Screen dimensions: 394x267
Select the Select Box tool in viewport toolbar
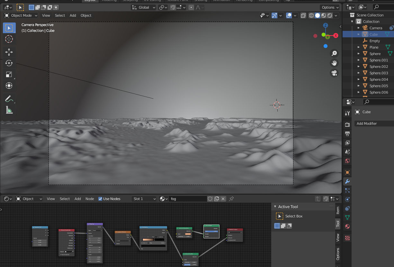(9, 28)
